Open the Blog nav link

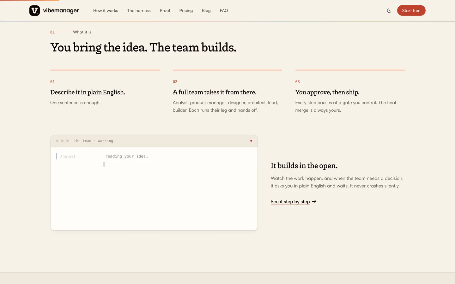tap(206, 10)
